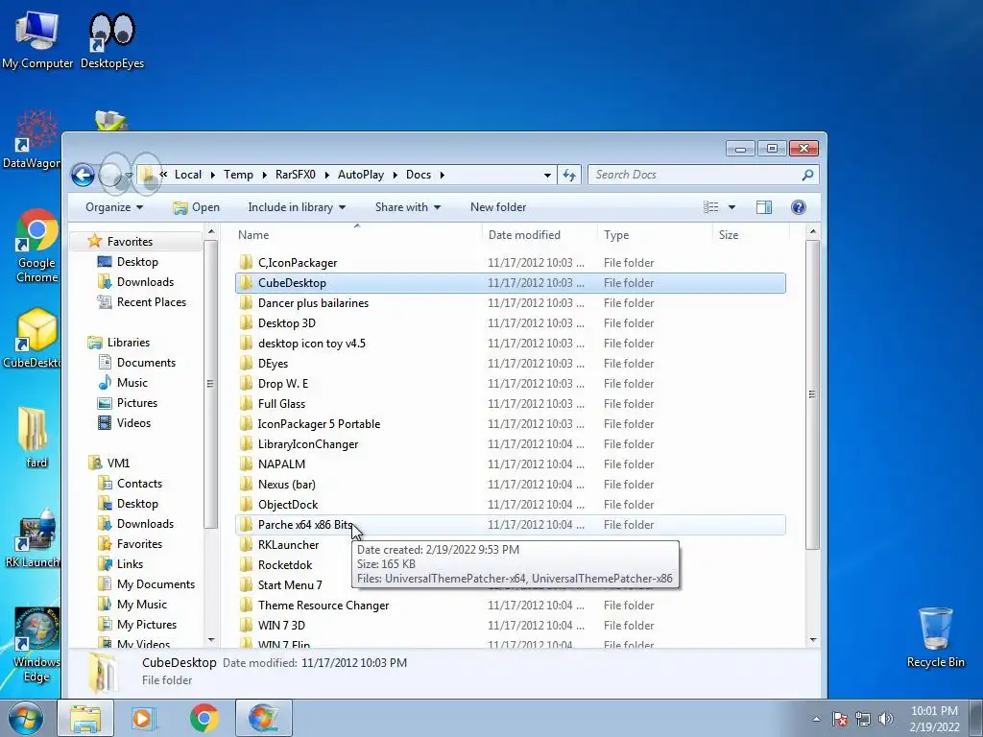Click the file list vertical scrollbar

click(812, 394)
